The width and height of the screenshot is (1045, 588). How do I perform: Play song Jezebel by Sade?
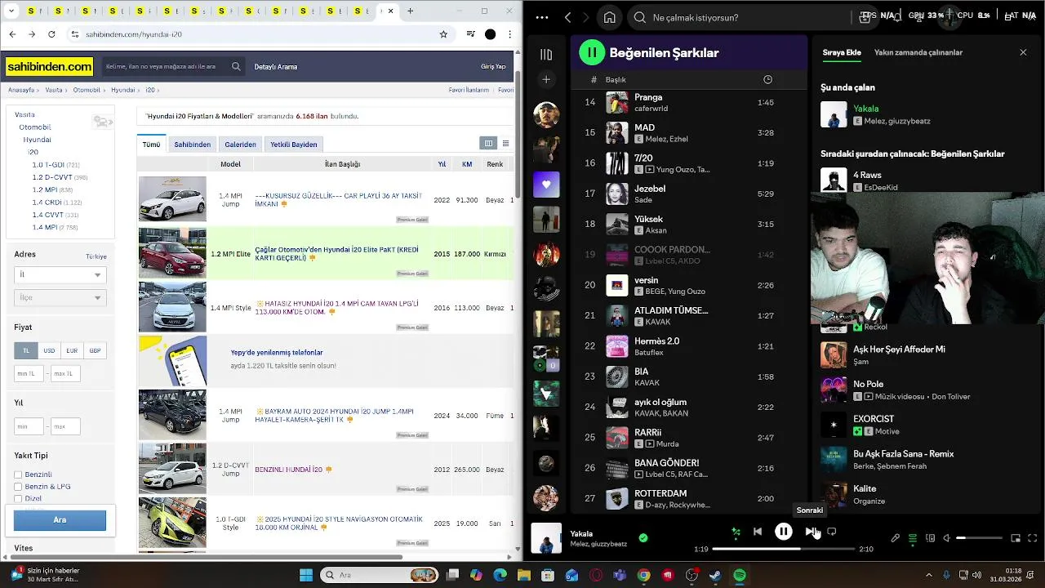pos(690,194)
